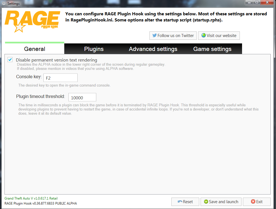Click the globe icon on website button
This screenshot has width=276, height=209.
203,35
